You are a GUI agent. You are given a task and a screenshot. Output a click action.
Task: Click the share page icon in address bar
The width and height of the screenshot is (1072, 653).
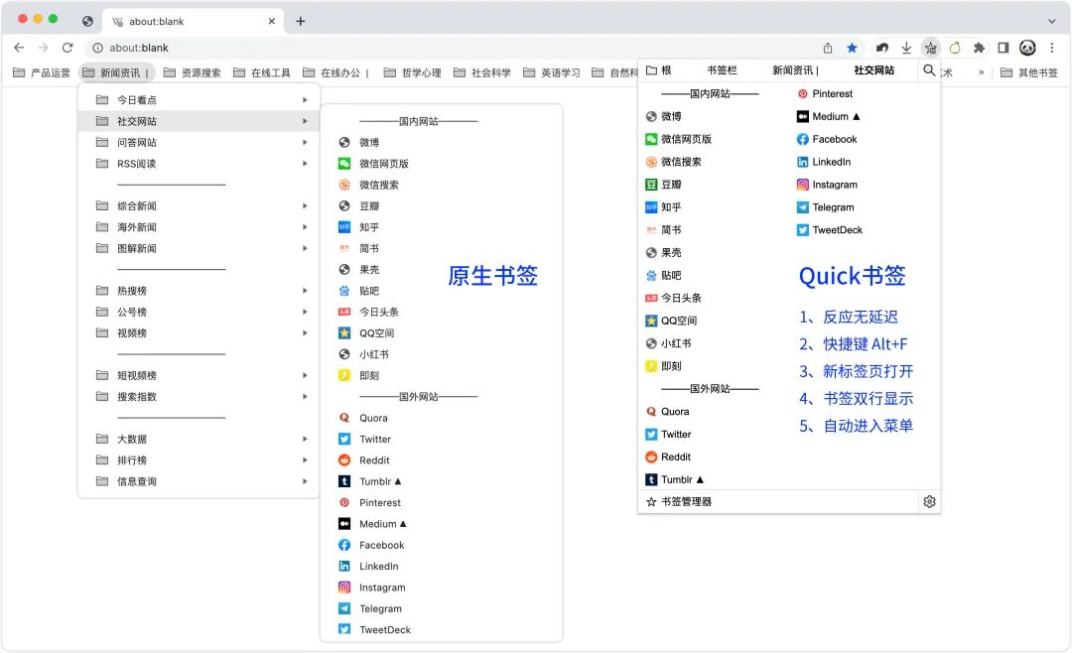pyautogui.click(x=828, y=48)
